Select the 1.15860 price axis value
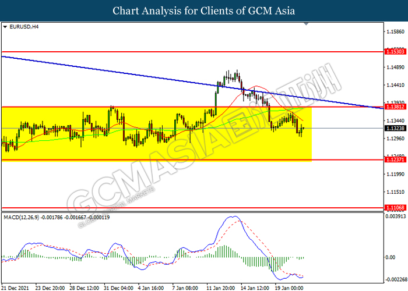Image resolution: width=408 pixels, height=291 pixels. (396, 31)
